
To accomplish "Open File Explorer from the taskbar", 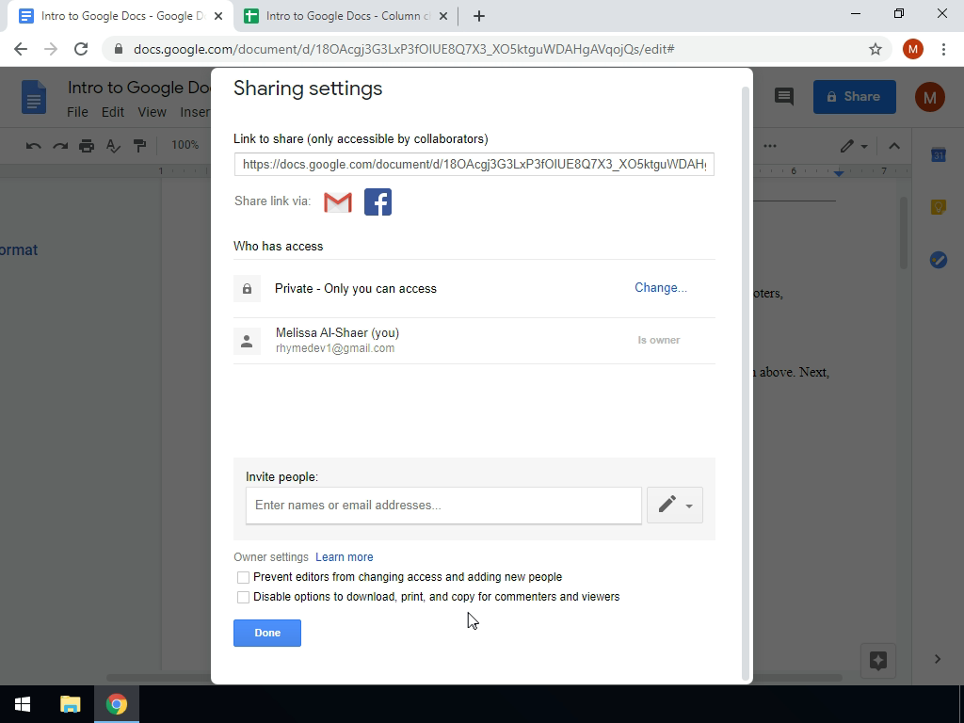I will pyautogui.click(x=70, y=704).
